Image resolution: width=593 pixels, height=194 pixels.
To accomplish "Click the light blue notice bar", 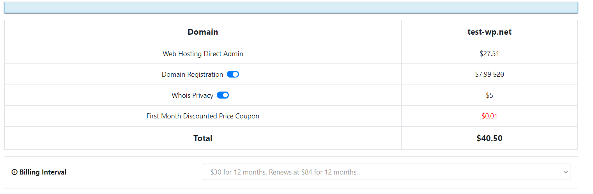I will [x=291, y=7].
